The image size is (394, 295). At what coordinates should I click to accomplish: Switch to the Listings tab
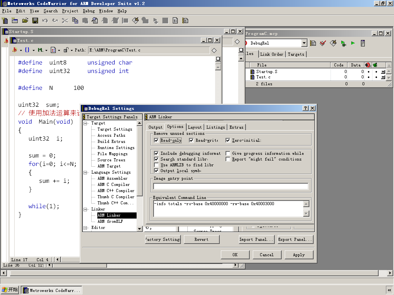point(215,127)
